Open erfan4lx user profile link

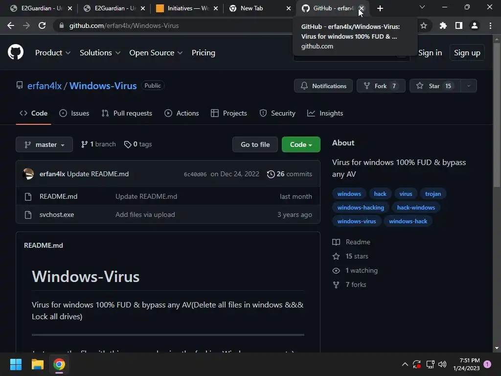[x=45, y=86]
